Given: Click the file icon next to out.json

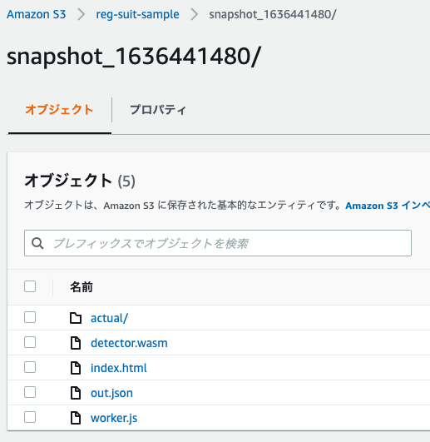Looking at the screenshot, I should tap(76, 393).
